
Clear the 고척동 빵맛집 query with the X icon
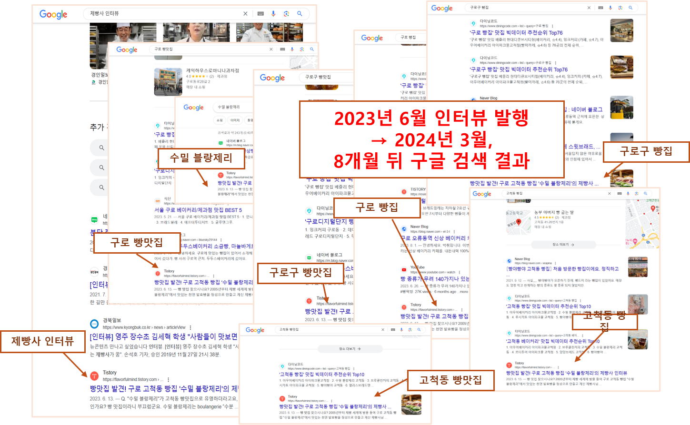[383, 329]
